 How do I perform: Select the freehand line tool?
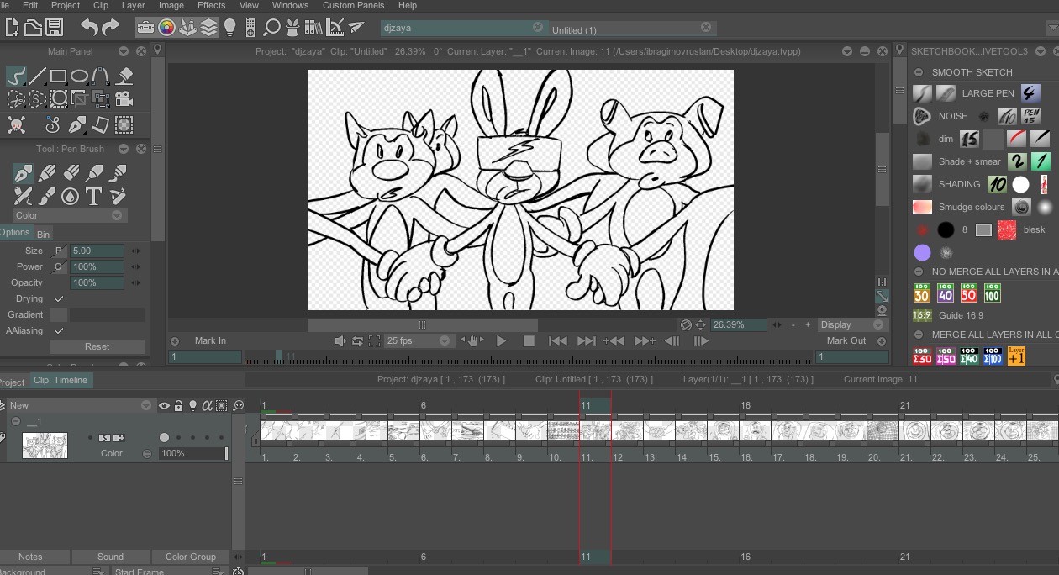click(x=16, y=77)
